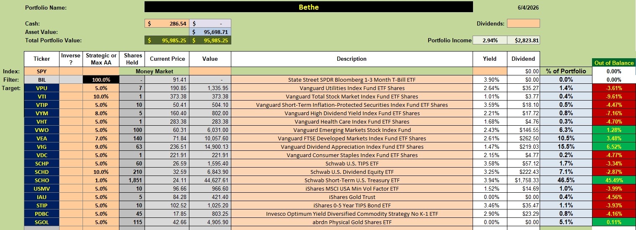Select the VDC ticker cell
The width and height of the screenshot is (636, 230).
tap(41, 155)
